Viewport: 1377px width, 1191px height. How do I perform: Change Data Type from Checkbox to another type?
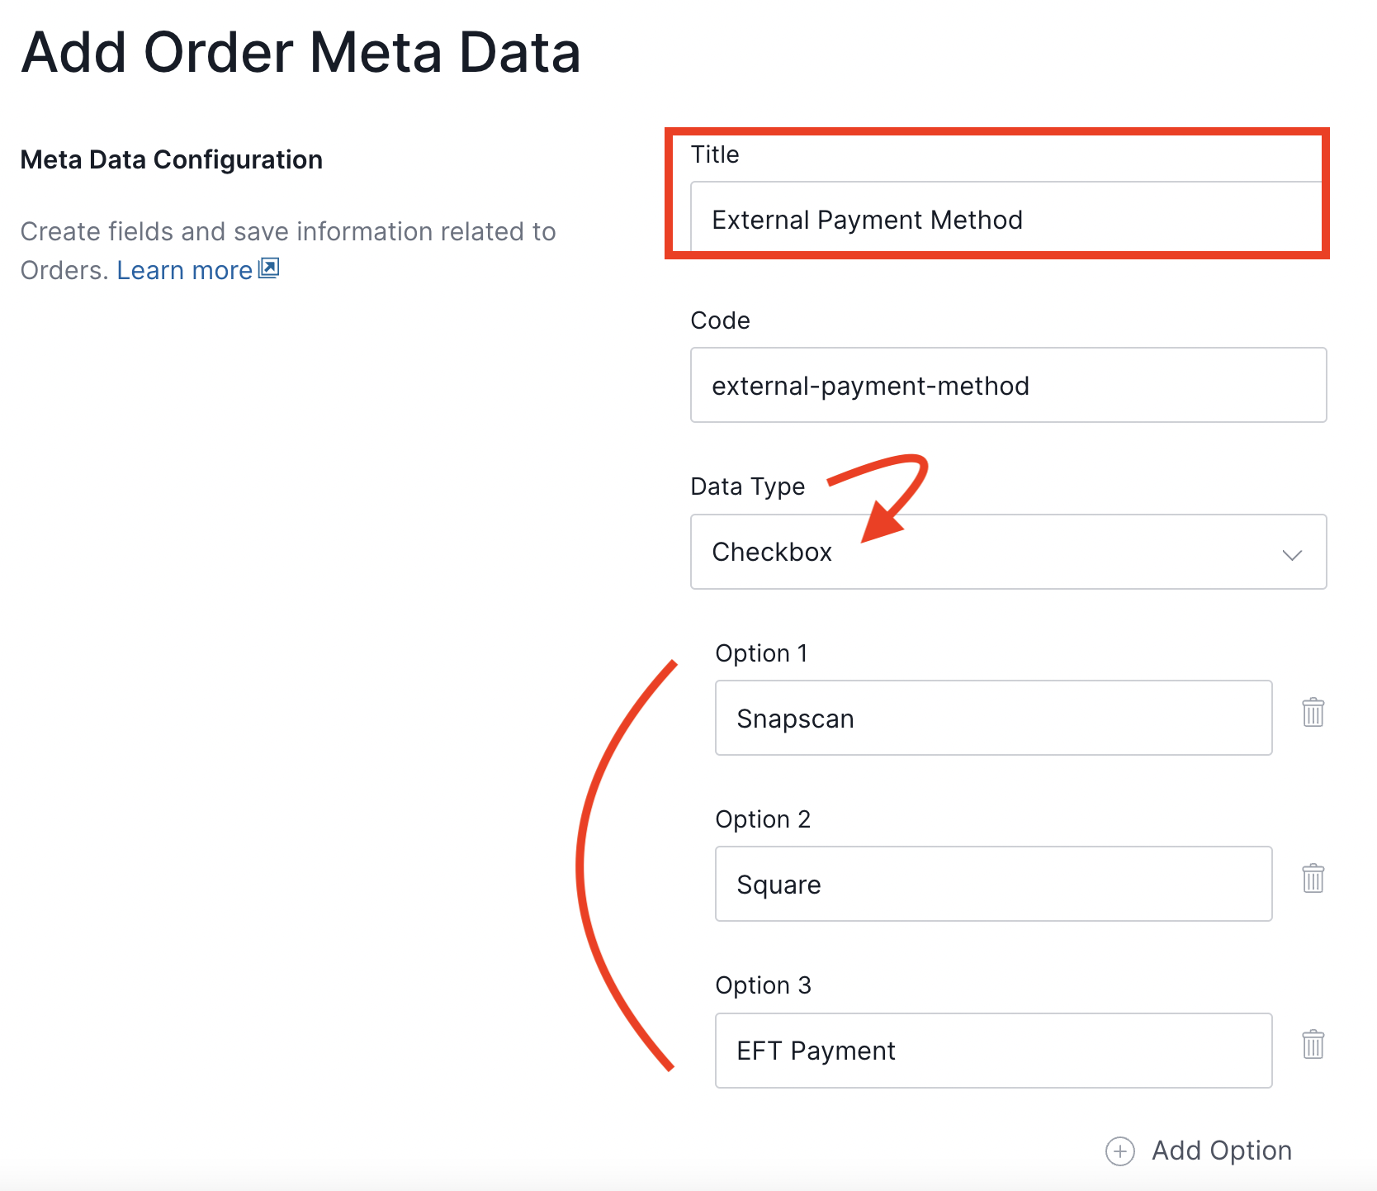pos(1007,552)
